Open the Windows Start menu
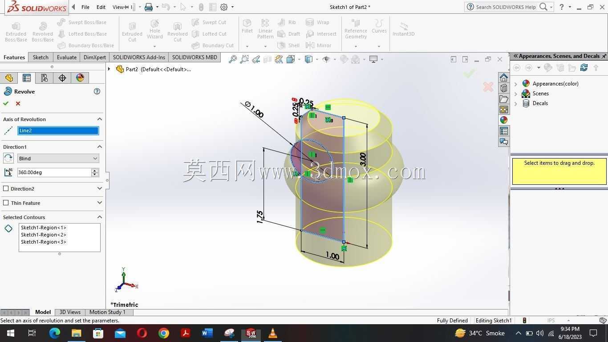The height and width of the screenshot is (342, 608). tap(11, 333)
